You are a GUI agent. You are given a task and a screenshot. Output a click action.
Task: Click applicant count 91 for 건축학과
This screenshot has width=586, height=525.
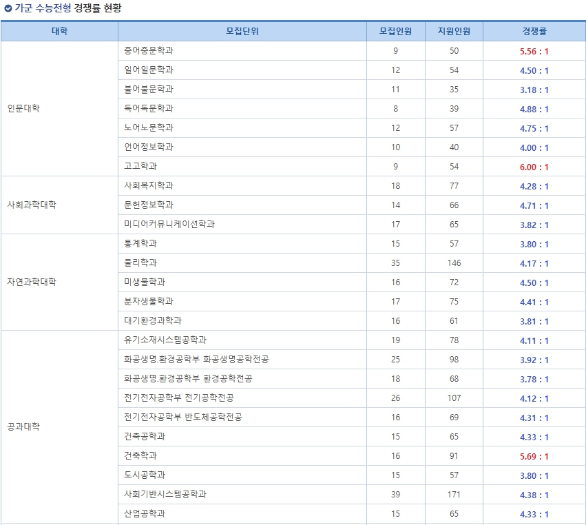click(x=454, y=456)
